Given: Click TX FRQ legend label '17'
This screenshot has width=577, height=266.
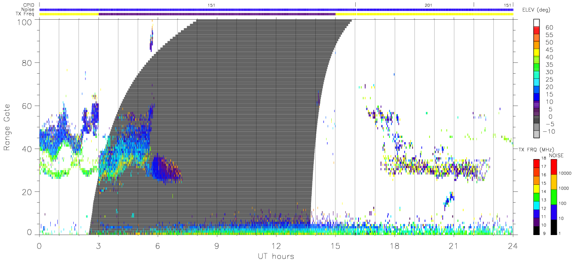Looking at the screenshot, I should coord(543,166).
